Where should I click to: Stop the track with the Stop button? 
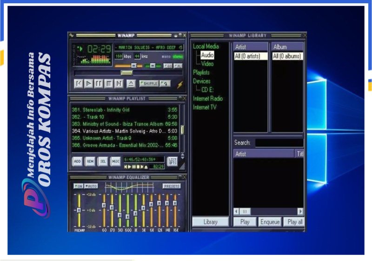pos(108,84)
